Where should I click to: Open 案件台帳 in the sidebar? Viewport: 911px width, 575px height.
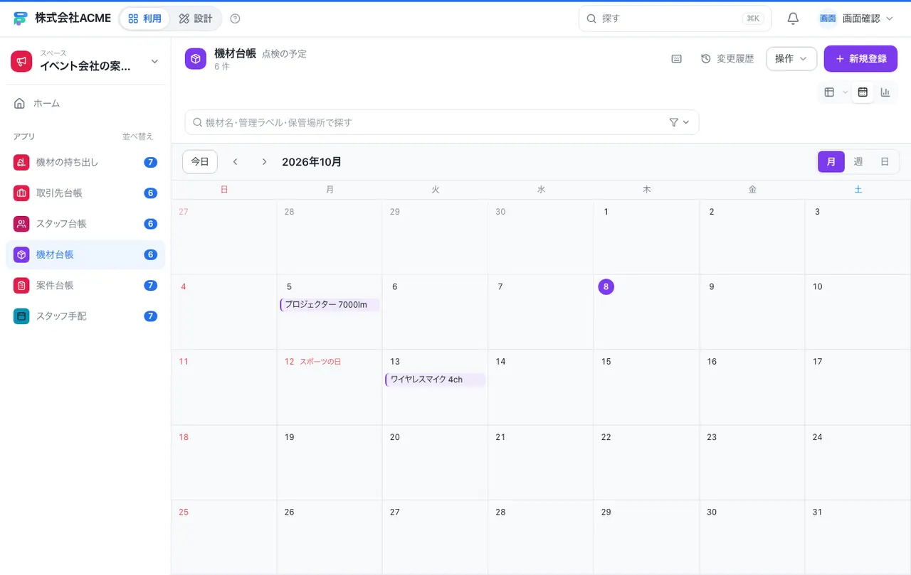tap(85, 286)
